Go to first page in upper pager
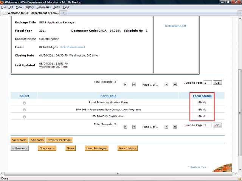Viewport: 242px width, 181px height. 125,84
